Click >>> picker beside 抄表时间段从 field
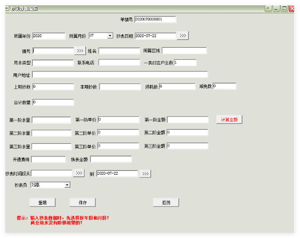The image size is (300, 238). [x=79, y=173]
